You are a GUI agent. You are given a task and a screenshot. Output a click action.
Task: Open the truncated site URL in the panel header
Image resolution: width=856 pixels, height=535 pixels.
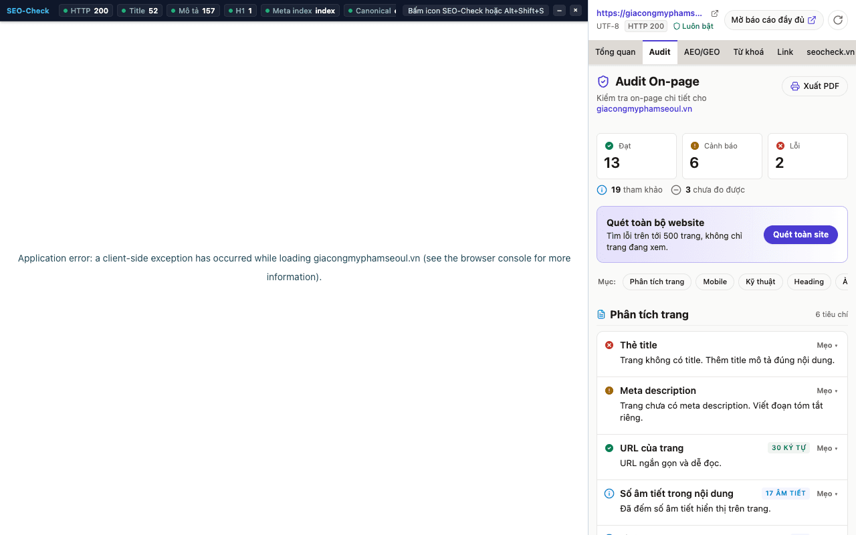click(649, 13)
